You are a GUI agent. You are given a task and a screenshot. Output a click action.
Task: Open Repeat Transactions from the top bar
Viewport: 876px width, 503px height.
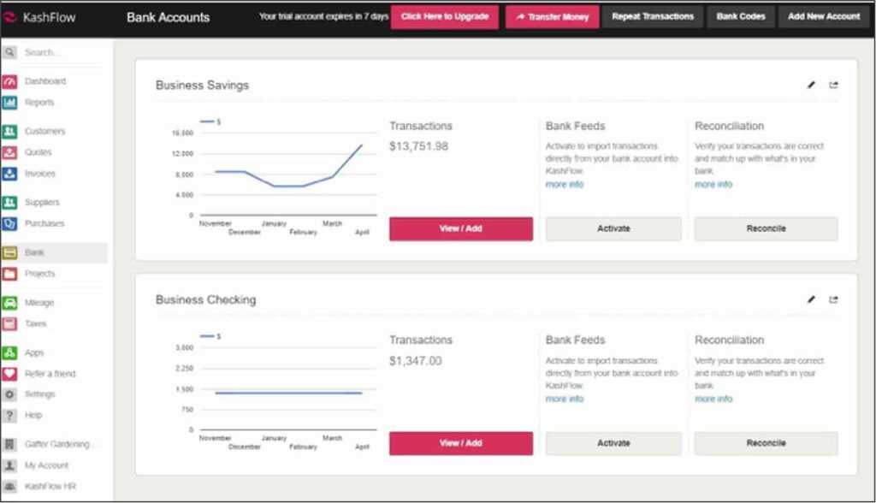(653, 15)
